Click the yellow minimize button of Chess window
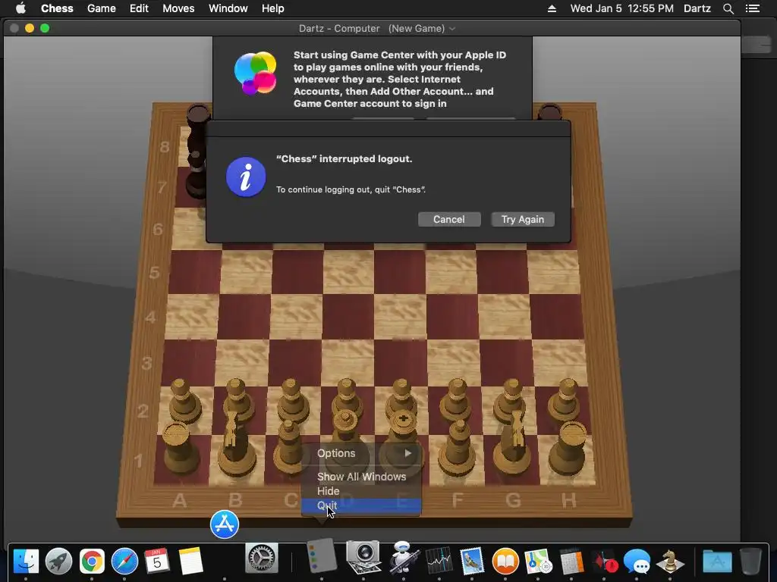The image size is (777, 582). (30, 28)
